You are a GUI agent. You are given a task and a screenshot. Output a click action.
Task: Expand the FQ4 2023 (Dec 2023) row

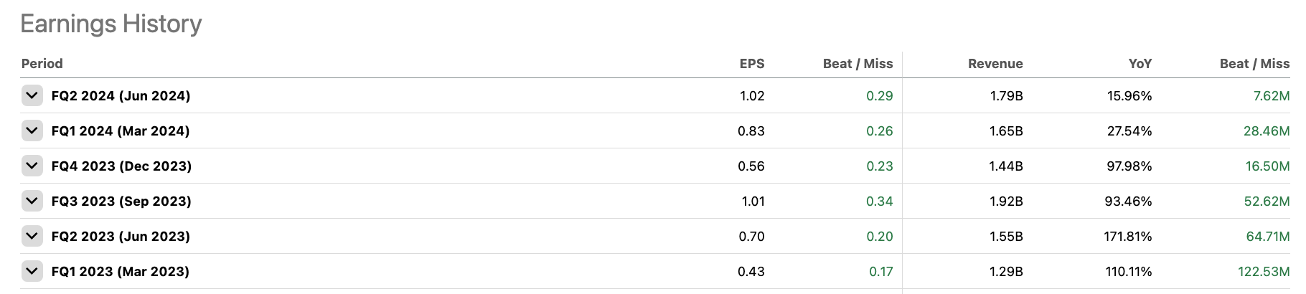click(32, 166)
